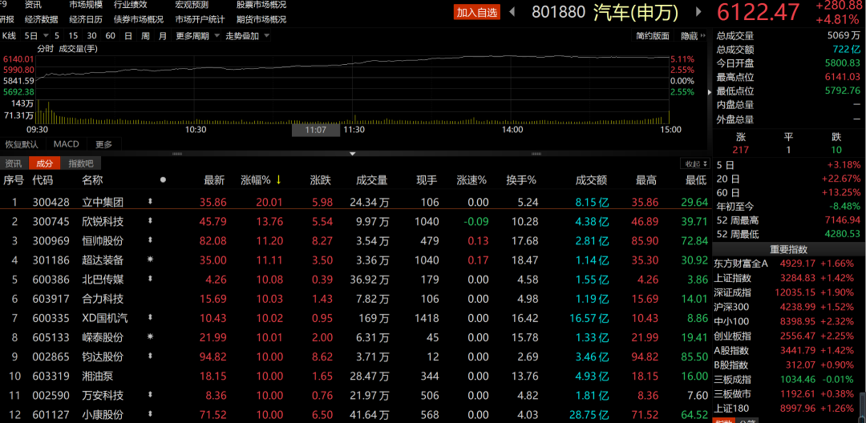Open 市场开户统计 menu item
Screen dimensions: 866x423
200,19
